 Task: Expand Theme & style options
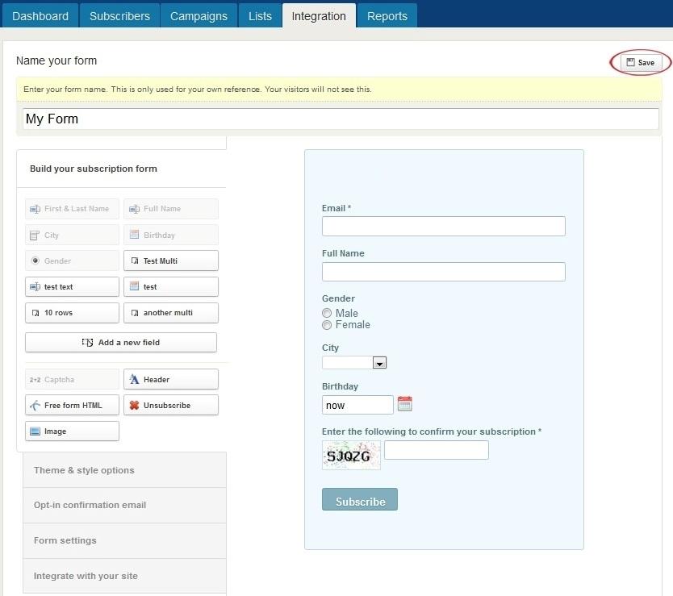tap(124, 470)
